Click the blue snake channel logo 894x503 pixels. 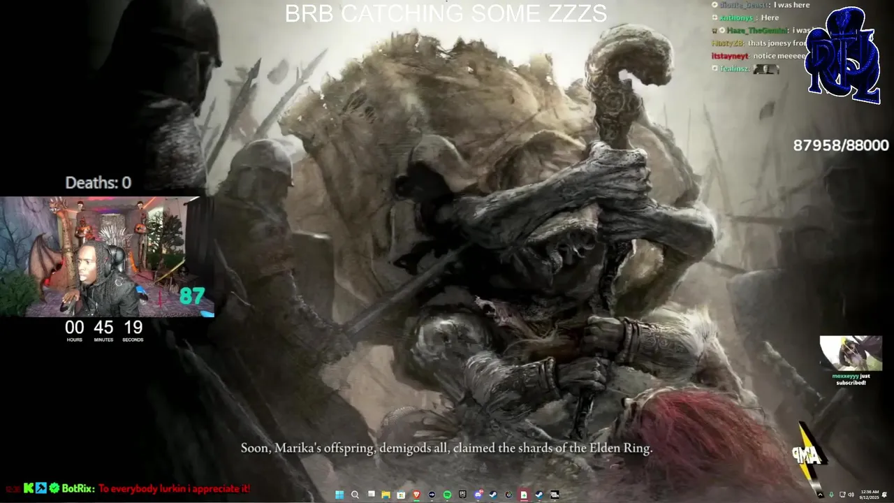pyautogui.click(x=843, y=54)
